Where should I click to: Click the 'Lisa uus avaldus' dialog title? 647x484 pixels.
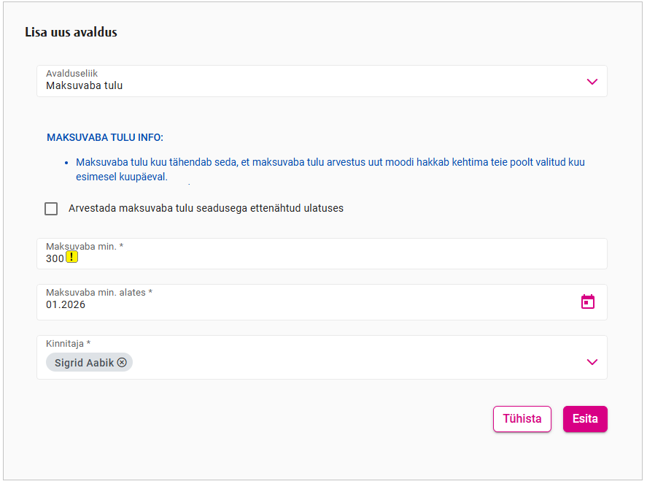(71, 32)
